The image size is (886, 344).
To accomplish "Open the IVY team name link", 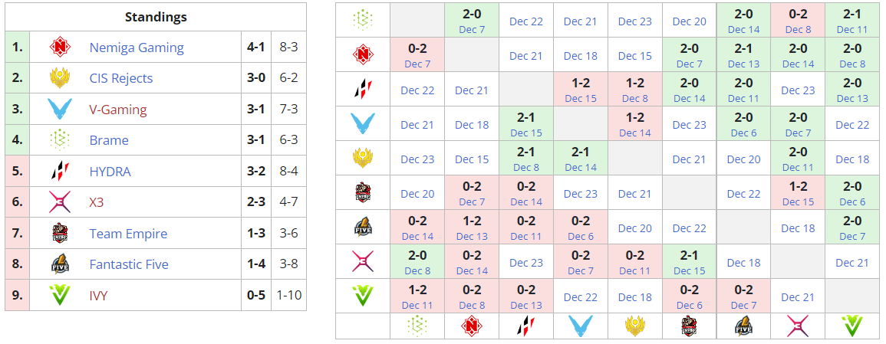I will pos(99,296).
